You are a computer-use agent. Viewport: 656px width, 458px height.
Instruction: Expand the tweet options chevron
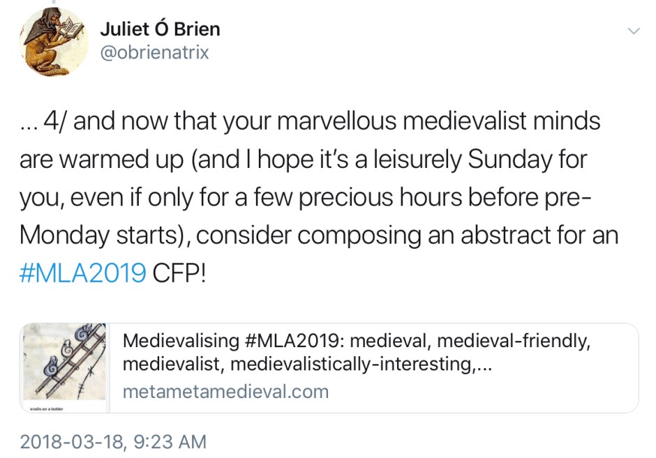pos(633,31)
